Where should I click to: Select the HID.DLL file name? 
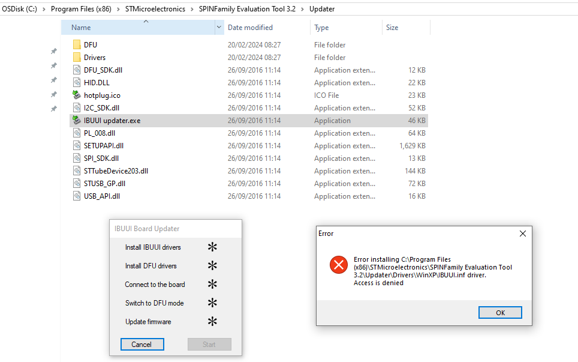[97, 82]
